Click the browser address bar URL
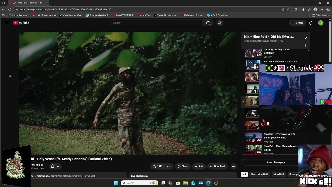The width and height of the screenshot is (332, 187). (65, 9)
